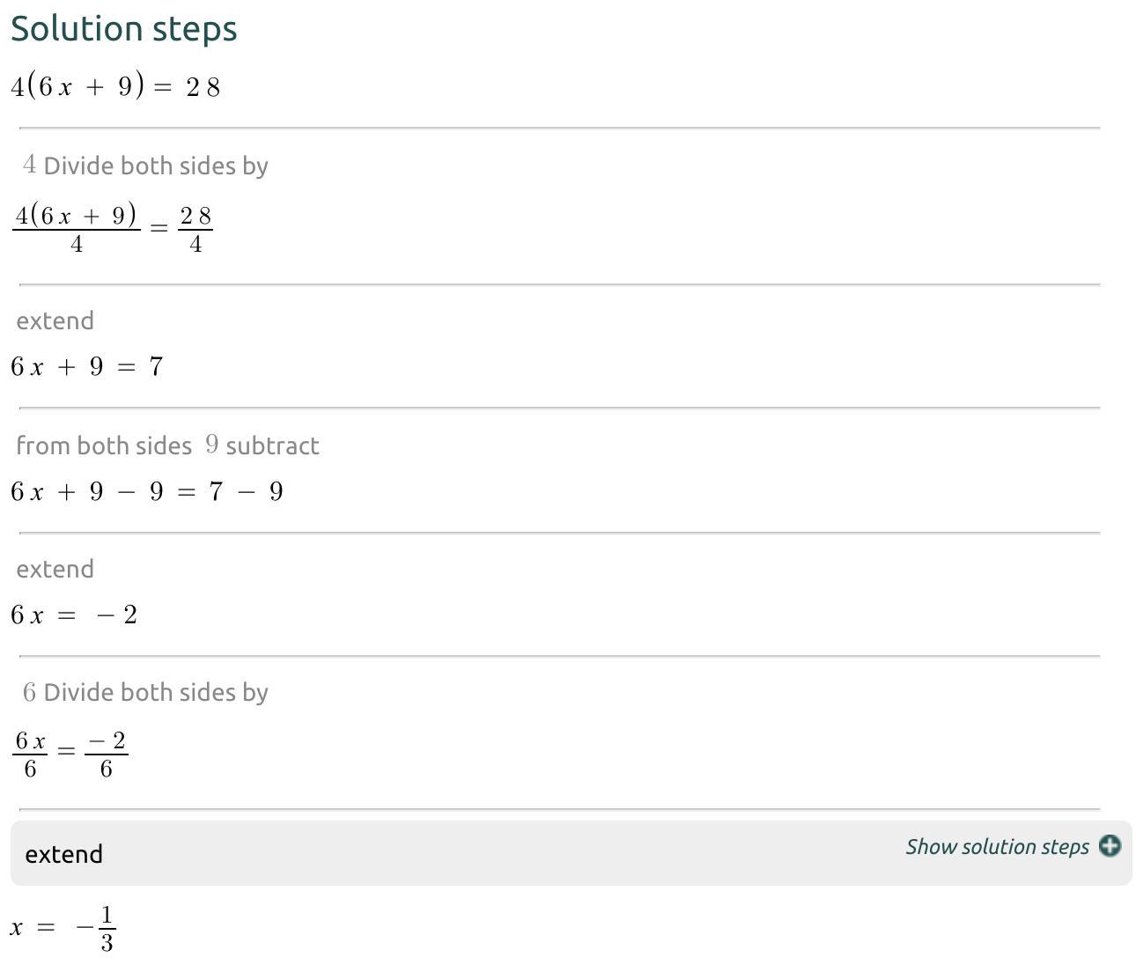
Task: Select the fraction equation with 28 over 4
Action: tap(112, 227)
